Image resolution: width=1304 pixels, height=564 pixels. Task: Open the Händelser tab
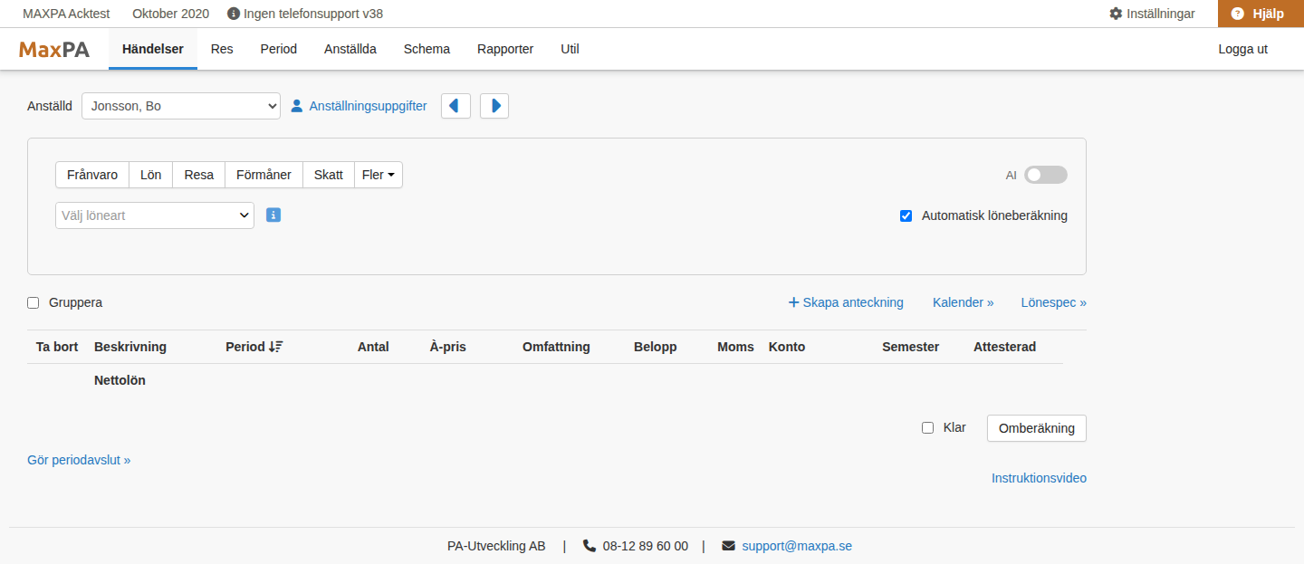point(153,49)
